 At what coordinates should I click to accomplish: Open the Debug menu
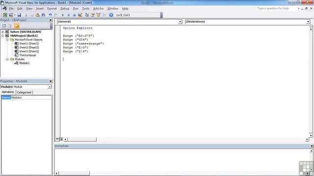coord(65,9)
